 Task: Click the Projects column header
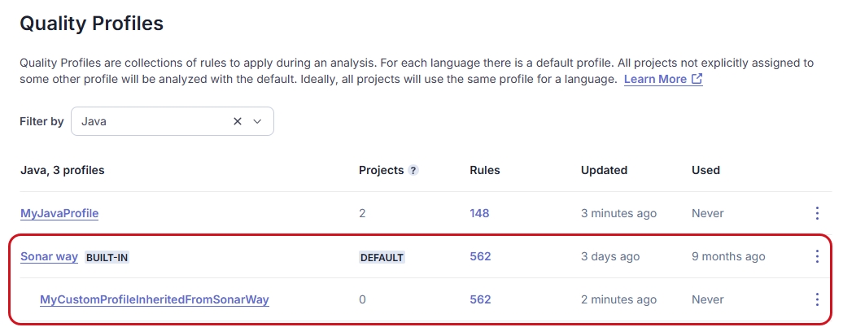click(x=381, y=170)
